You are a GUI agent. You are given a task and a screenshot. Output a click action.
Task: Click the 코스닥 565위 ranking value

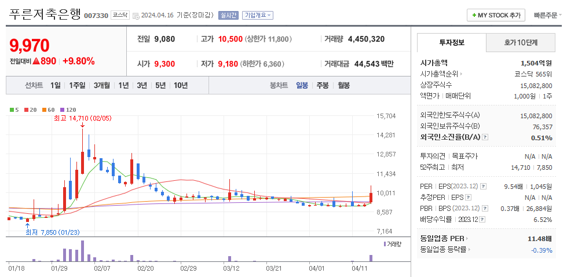coord(533,74)
